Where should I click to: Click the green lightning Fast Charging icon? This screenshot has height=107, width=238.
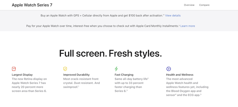[116, 69]
